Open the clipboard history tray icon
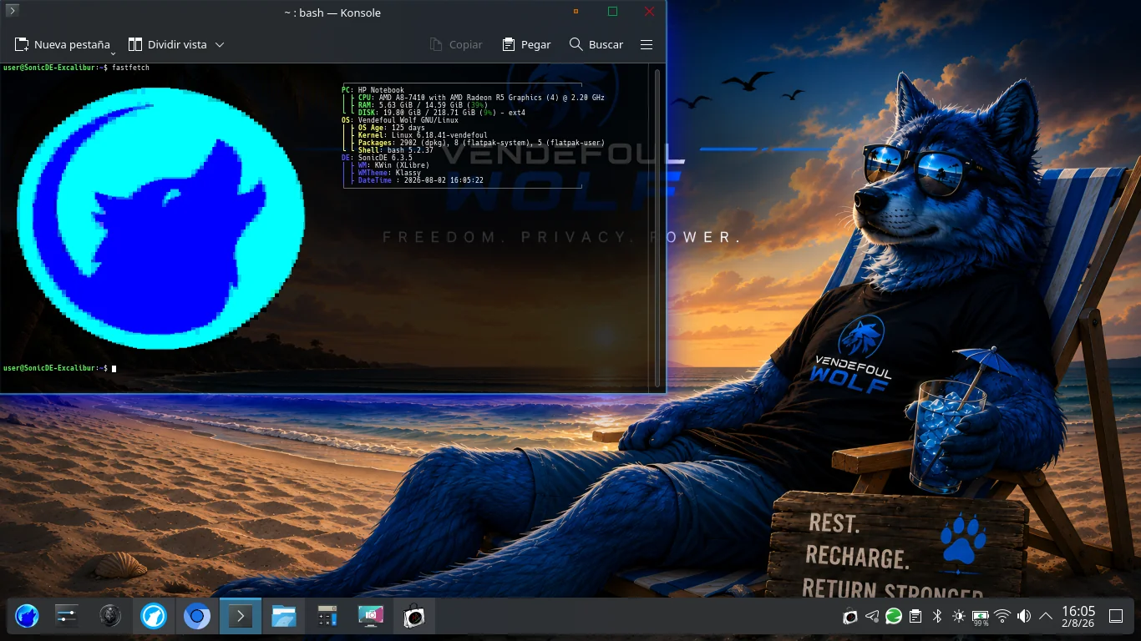1141x641 pixels. (915, 617)
